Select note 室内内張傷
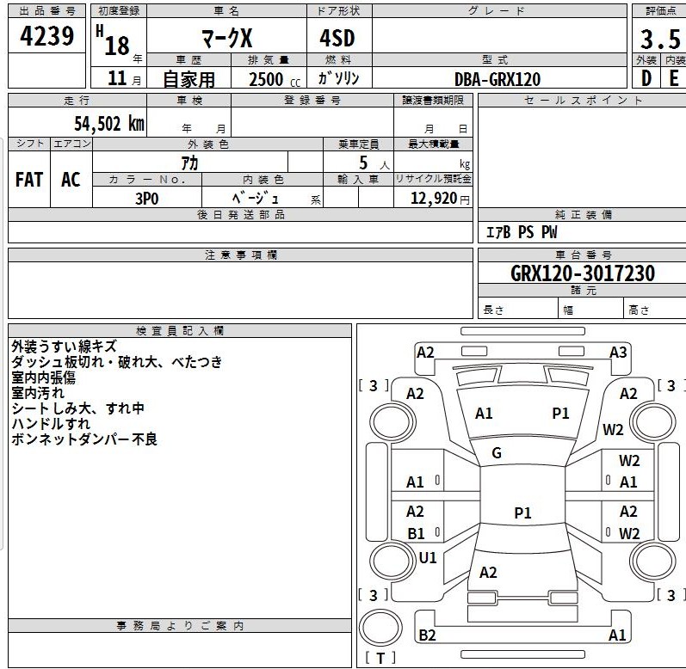The width and height of the screenshot is (686, 669). pyautogui.click(x=43, y=377)
